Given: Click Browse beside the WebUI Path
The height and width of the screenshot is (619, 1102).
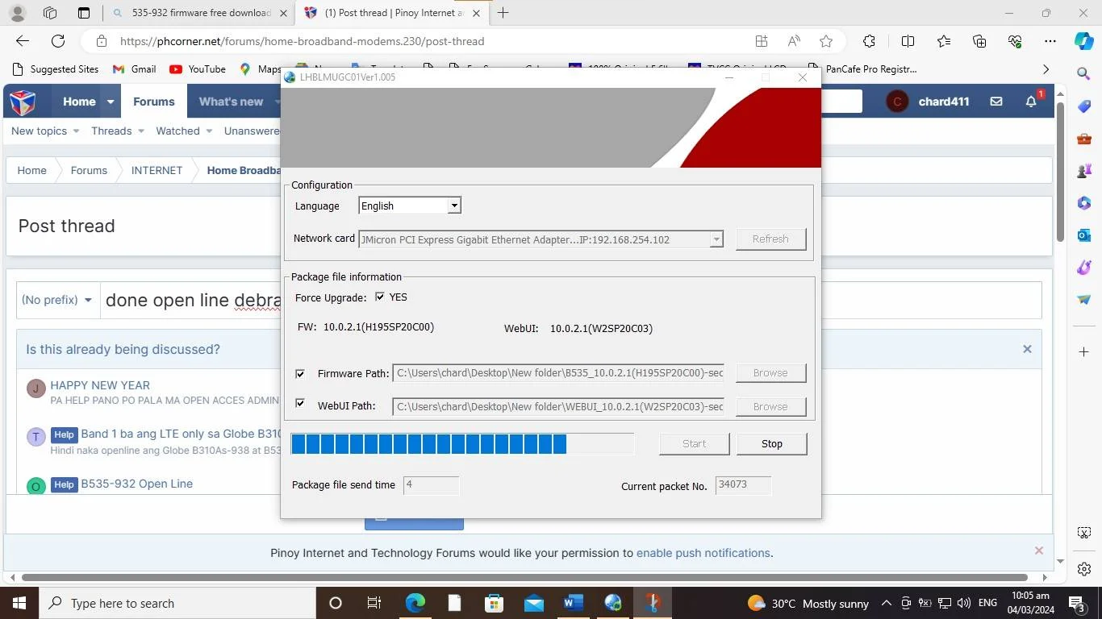Looking at the screenshot, I should point(770,407).
